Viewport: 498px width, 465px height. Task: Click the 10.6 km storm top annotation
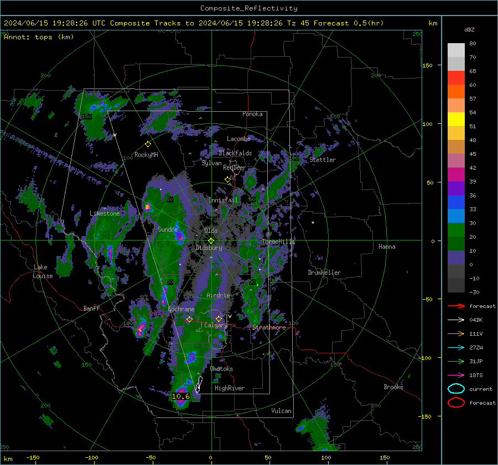pos(181,396)
